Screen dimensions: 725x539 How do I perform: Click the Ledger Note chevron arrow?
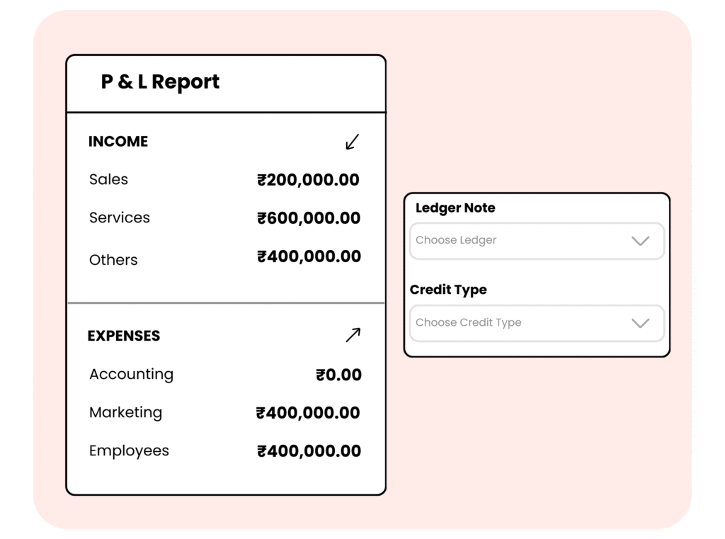(x=640, y=241)
